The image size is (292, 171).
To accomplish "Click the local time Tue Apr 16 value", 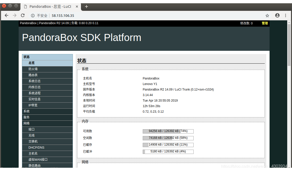I will pyautogui.click(x=160, y=101).
